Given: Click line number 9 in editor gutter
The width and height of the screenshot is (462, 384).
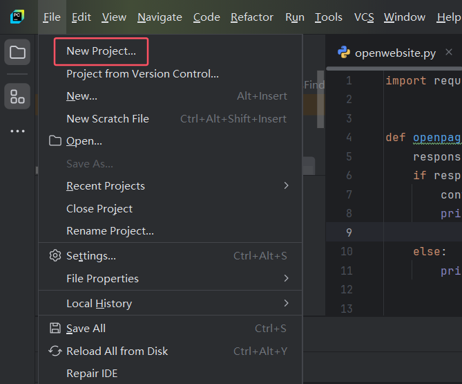Looking at the screenshot, I should (348, 232).
